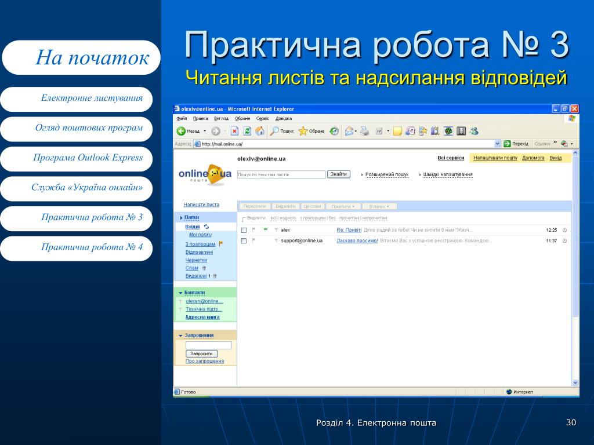The height and width of the screenshot is (445, 594).
Task: Click the Знайти search button
Action: coord(339,174)
